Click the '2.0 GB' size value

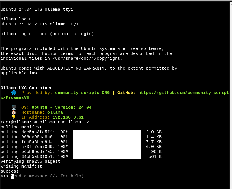154,132
